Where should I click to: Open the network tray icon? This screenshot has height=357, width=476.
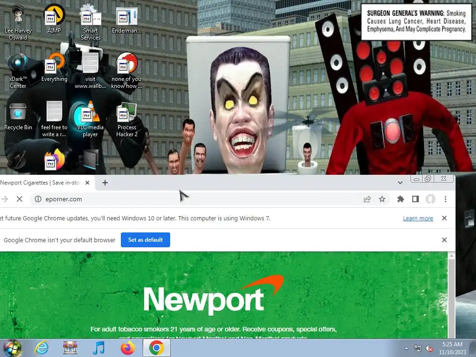coord(418,349)
